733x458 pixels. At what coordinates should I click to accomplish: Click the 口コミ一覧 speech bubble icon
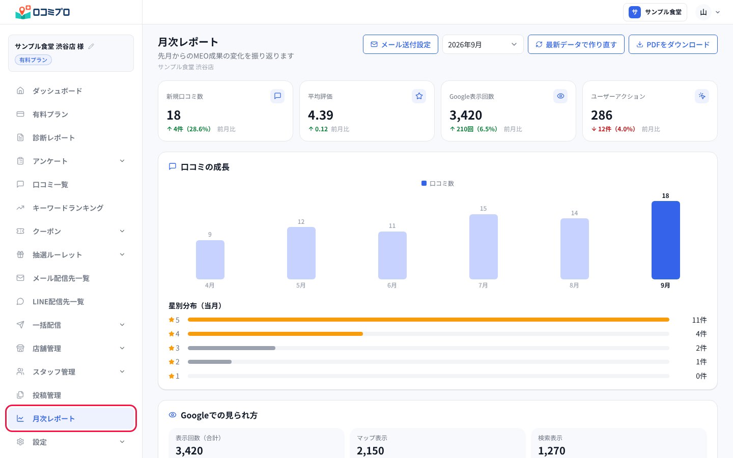tap(20, 184)
